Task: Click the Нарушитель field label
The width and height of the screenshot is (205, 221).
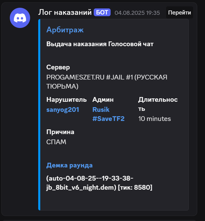Action: (x=67, y=100)
